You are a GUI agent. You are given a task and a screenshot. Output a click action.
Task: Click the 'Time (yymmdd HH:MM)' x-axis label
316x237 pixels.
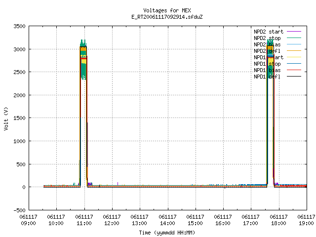(x=167, y=233)
